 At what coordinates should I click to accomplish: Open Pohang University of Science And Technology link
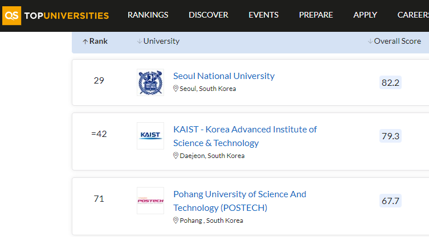(240, 201)
